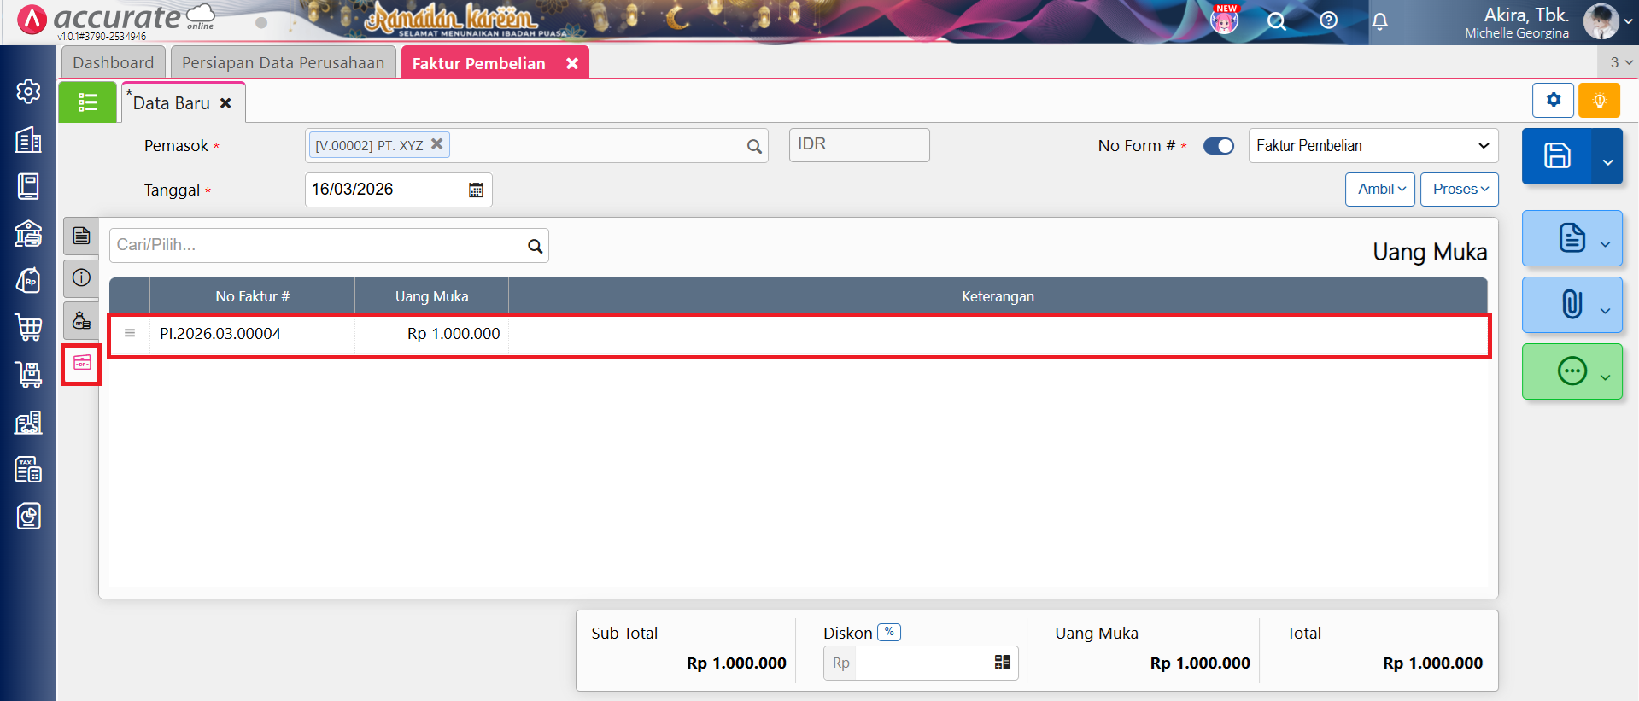Screen dimensions: 1639x701
Task: Click the attachment paperclip icon
Action: (1571, 305)
